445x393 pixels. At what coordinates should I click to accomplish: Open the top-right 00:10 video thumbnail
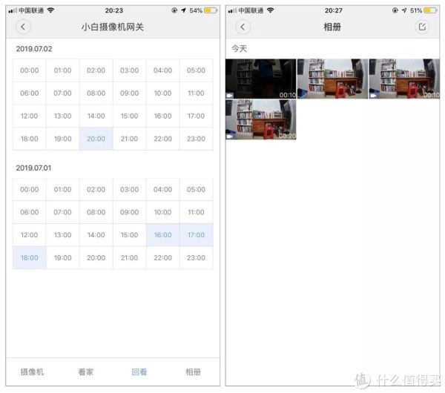[404, 79]
